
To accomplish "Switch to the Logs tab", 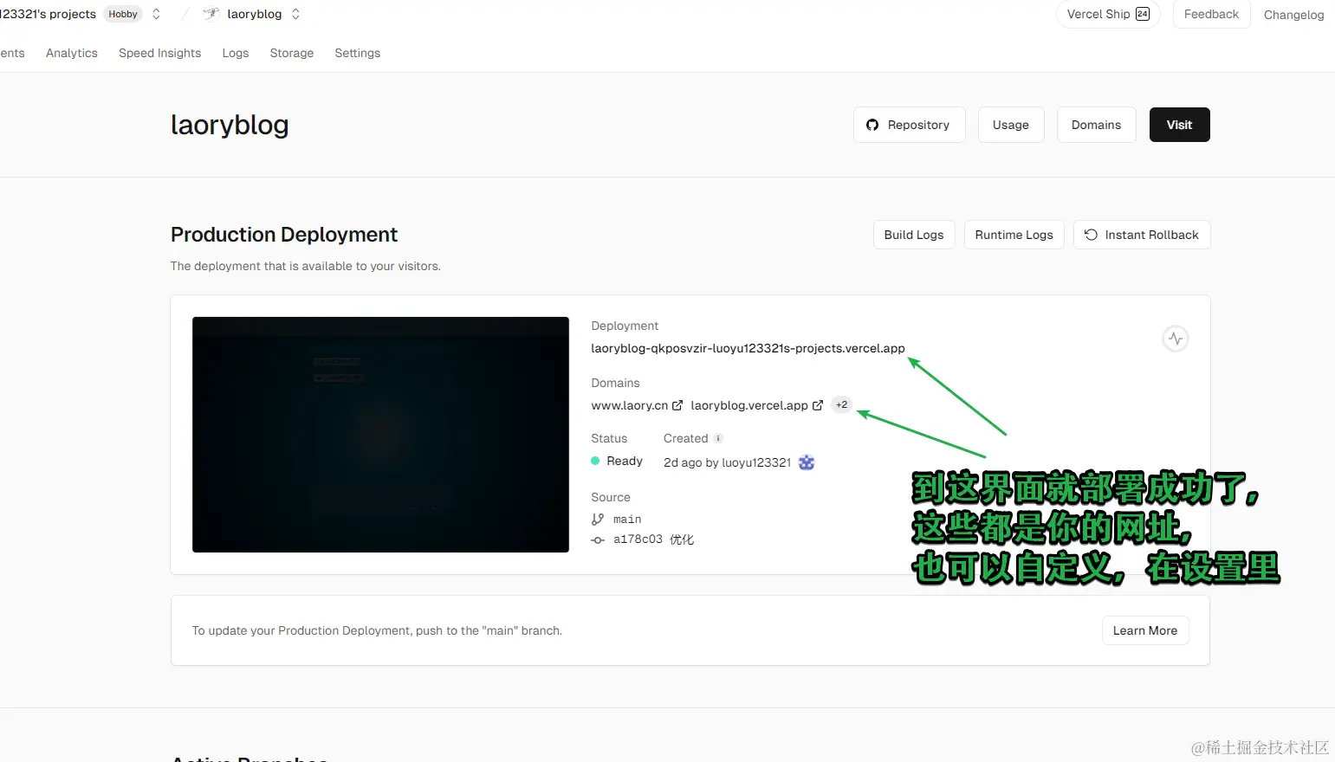I will [x=236, y=53].
